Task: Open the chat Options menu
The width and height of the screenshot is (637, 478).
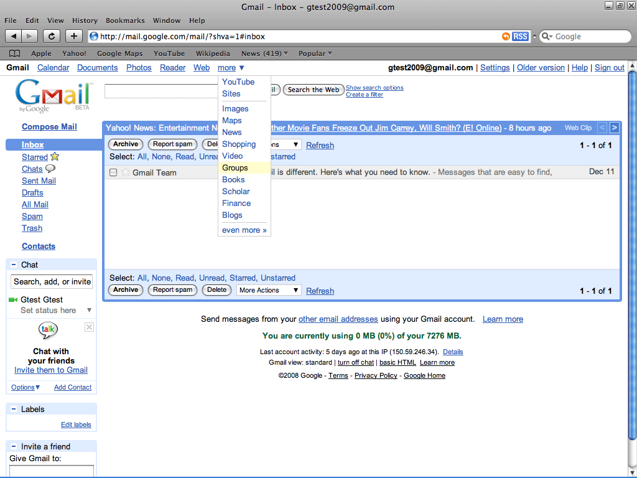Action: tap(25, 387)
